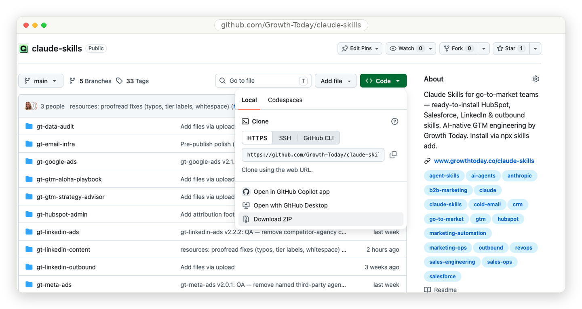Open the gt-linkedin-outbound folder name
The height and width of the screenshot is (309, 582).
pos(66,267)
